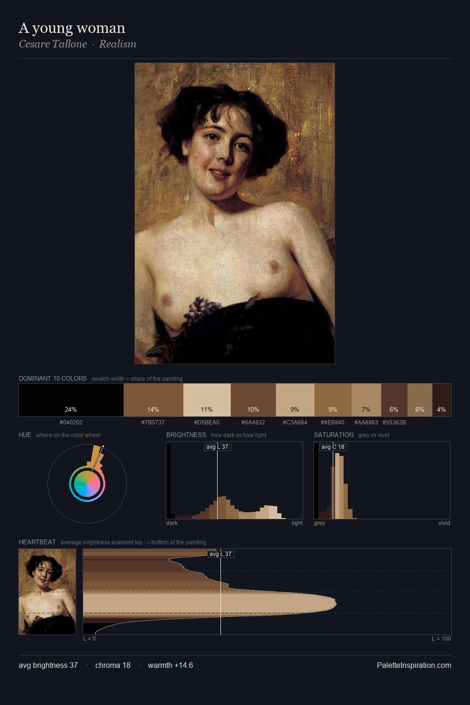
Task: Open the PaletteInspiration.com link
Action: point(414,665)
